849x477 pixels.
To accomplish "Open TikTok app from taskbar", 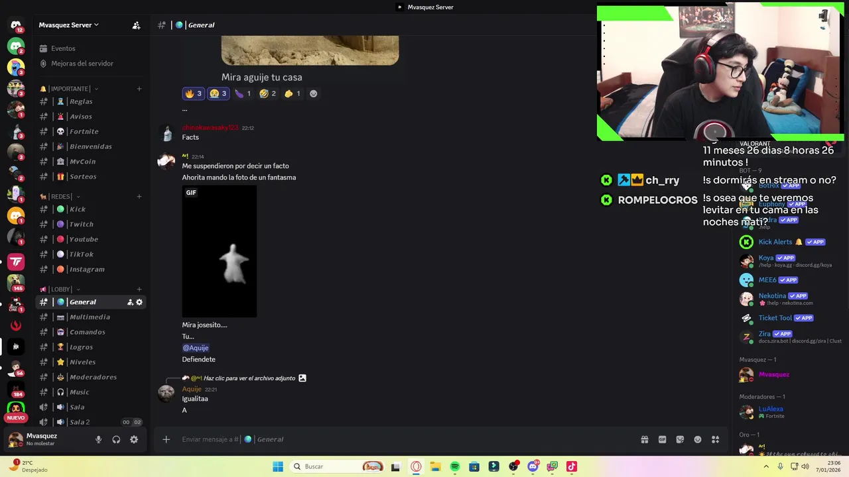I will click(572, 466).
